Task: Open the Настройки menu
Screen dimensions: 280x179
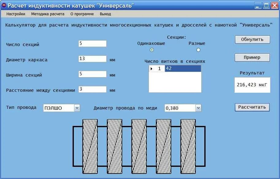Action: 15,14
